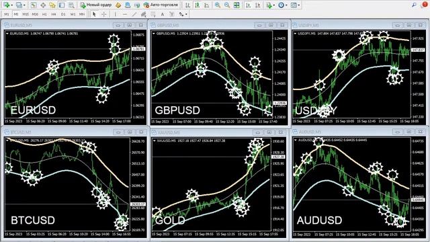The image size is (430, 242).
Task: Expand the Indicators dropdown arrow
Action: (274, 5)
